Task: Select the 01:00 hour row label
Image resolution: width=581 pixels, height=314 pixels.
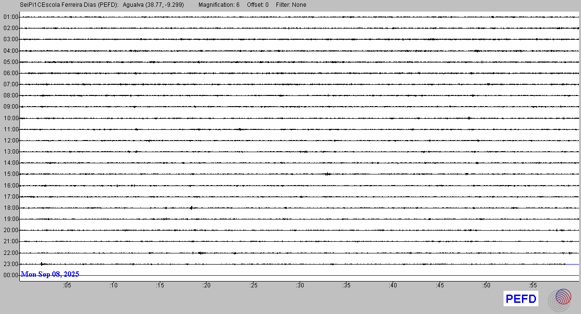Action: [x=11, y=17]
